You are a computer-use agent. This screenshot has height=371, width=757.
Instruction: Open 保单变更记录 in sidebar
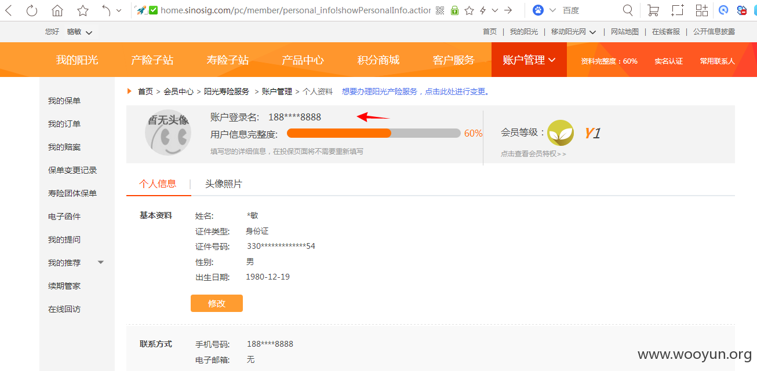coord(72,170)
